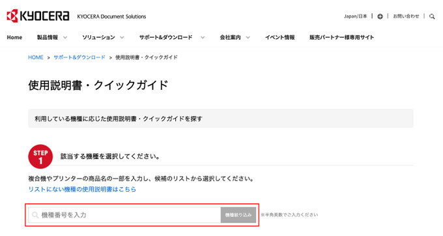Click 使用説明書・クイックガイド breadcrumb text

tap(147, 57)
